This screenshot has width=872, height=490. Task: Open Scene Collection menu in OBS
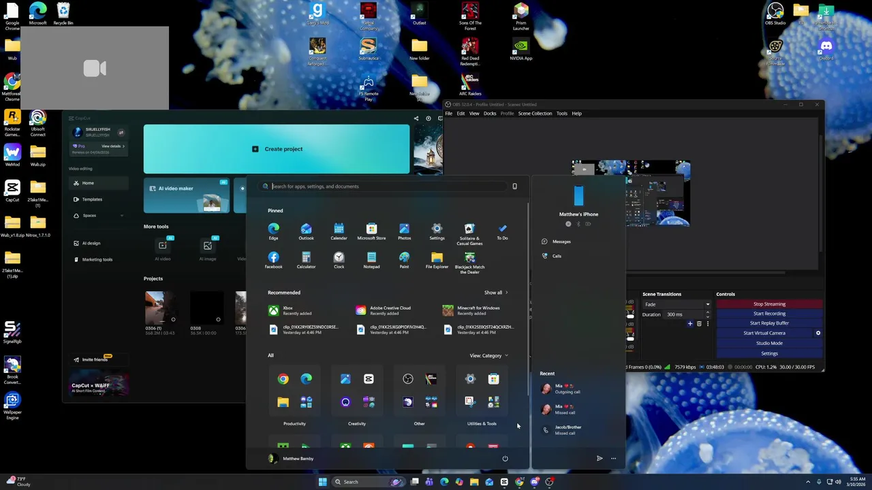[535, 114]
